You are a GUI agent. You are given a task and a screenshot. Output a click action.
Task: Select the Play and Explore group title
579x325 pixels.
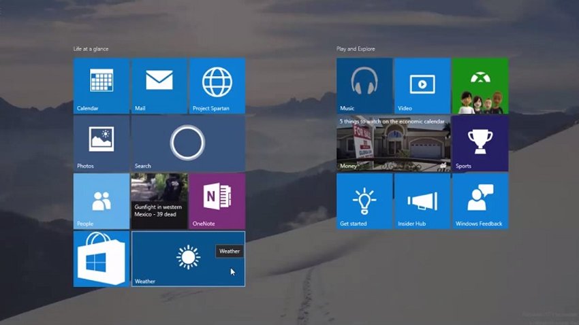(x=356, y=49)
